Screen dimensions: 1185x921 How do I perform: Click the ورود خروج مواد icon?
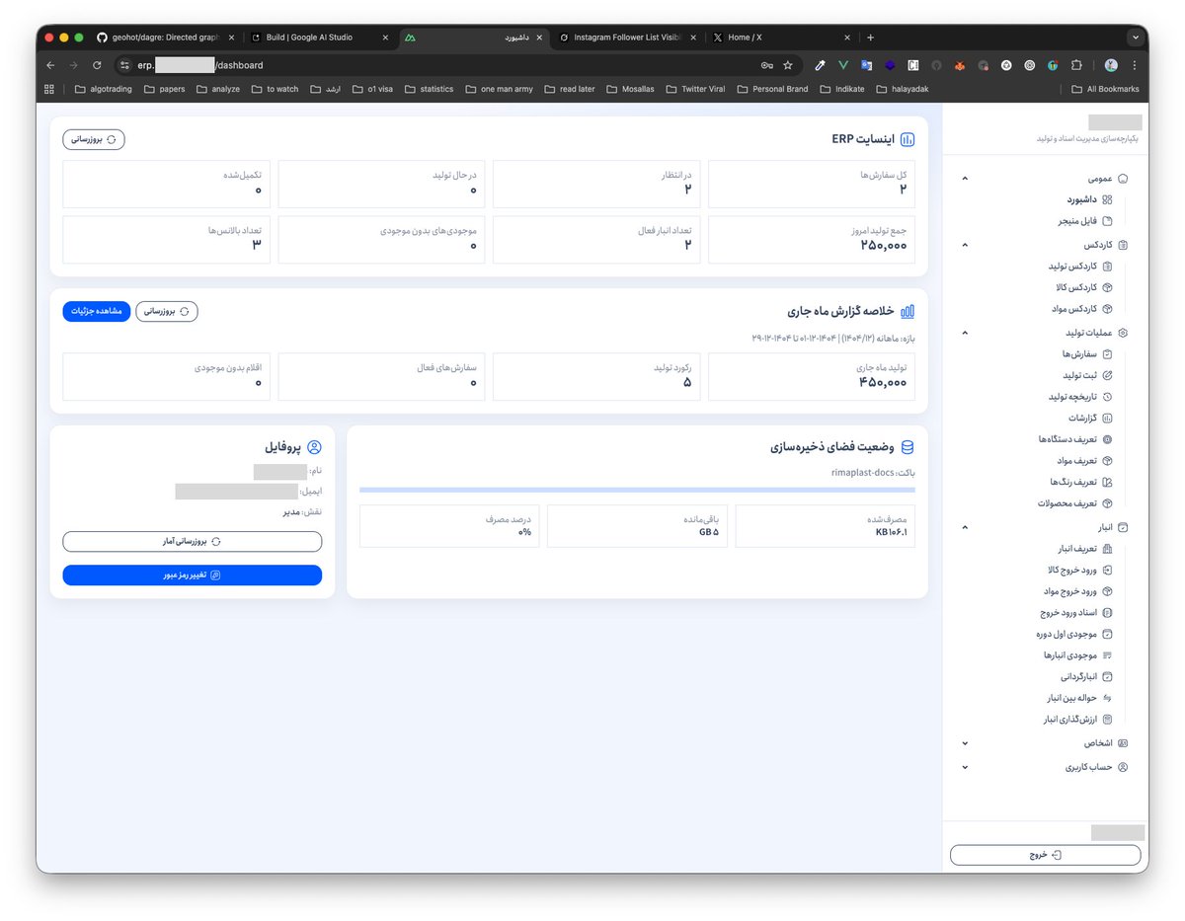tap(1107, 591)
